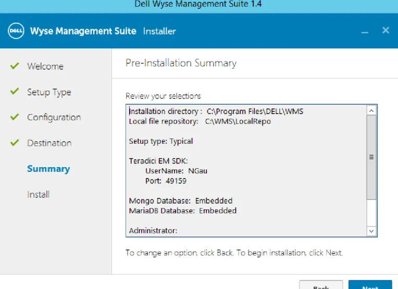
Task: Go to the Destination step
Action: (x=49, y=143)
